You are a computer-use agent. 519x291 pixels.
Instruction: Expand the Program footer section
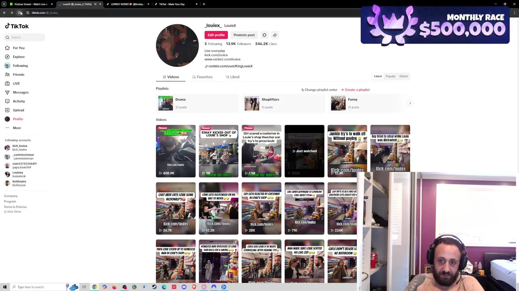(x=10, y=201)
